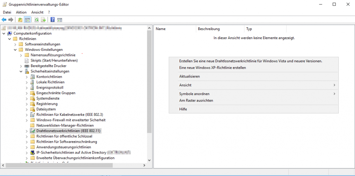
Task: Expand Windows-Firewall mit erweiterter Sicherheit
Action: click(27, 120)
